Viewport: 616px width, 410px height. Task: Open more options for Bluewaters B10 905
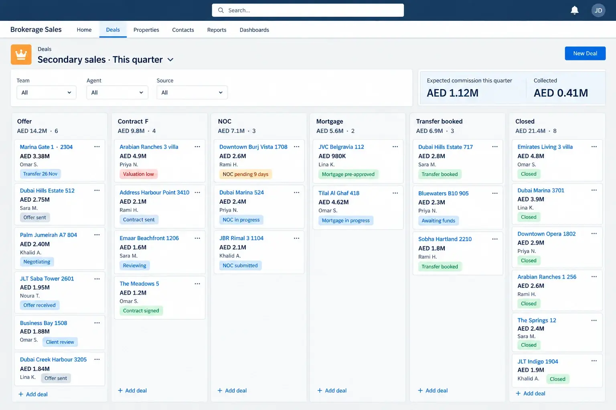(495, 193)
